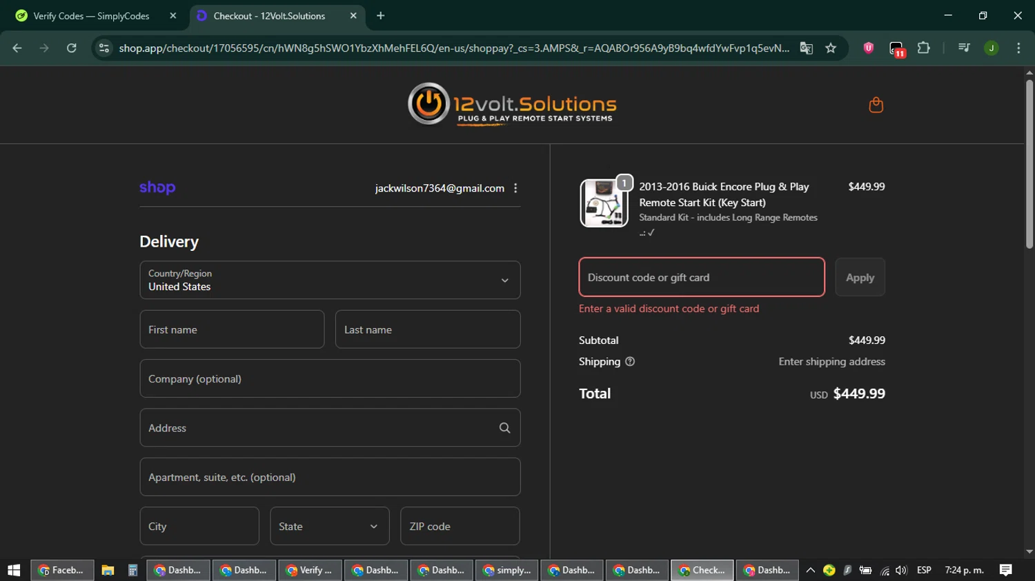Viewport: 1035px width, 581px height.
Task: Open the shopping bag cart icon
Action: tap(876, 105)
